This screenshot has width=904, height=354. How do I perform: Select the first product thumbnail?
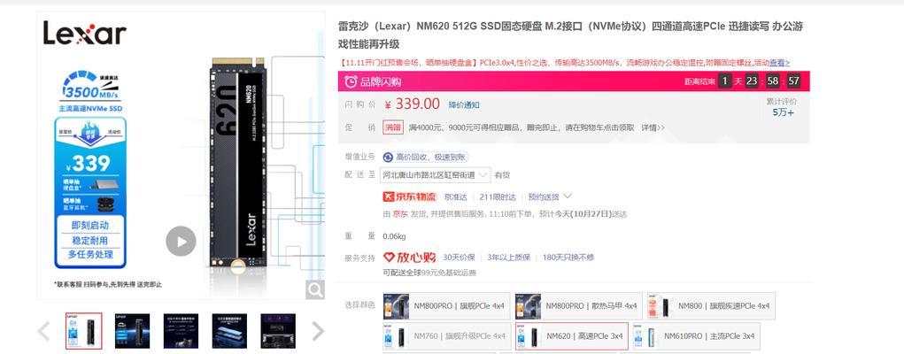[83, 331]
